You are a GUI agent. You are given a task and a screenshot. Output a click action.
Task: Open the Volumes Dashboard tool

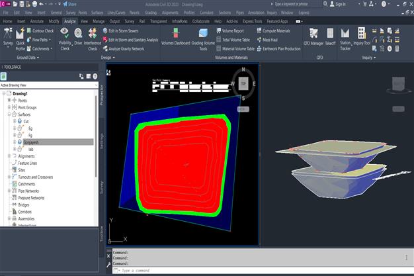click(176, 41)
